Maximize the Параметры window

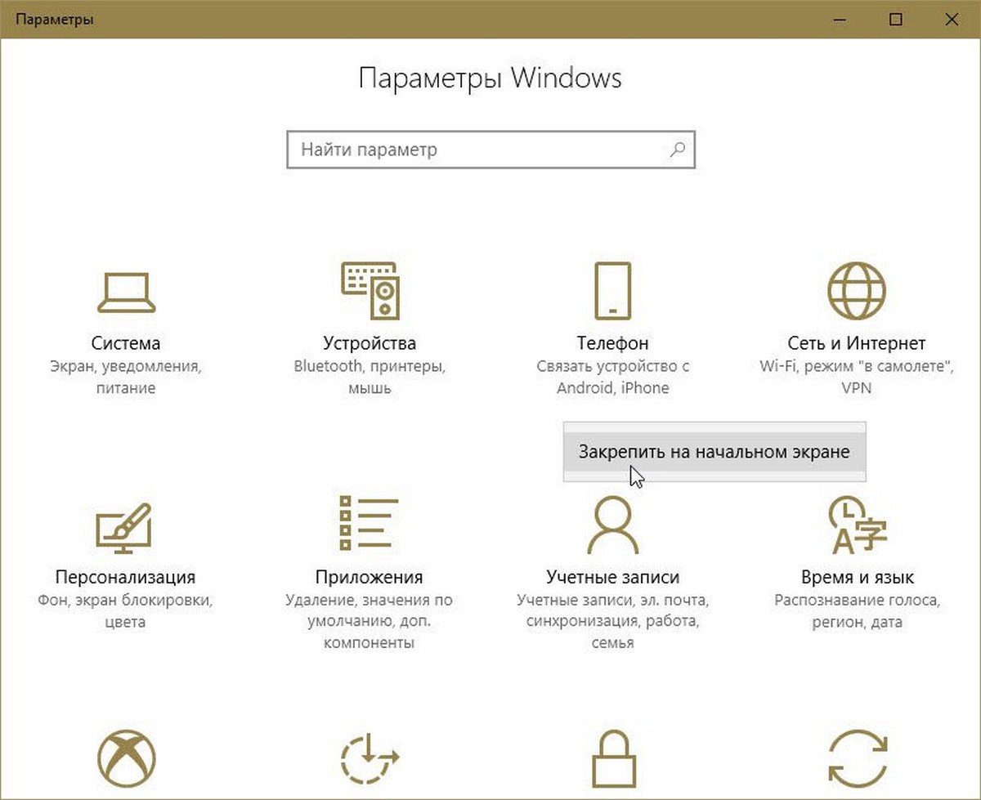coord(896,20)
